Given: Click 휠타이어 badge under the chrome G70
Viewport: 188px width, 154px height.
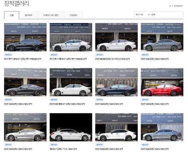Looking at the screenshot, I should coord(145,145).
